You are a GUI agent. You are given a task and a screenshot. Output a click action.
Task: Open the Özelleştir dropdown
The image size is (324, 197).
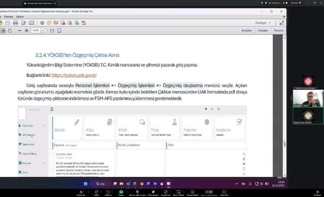tap(263, 23)
